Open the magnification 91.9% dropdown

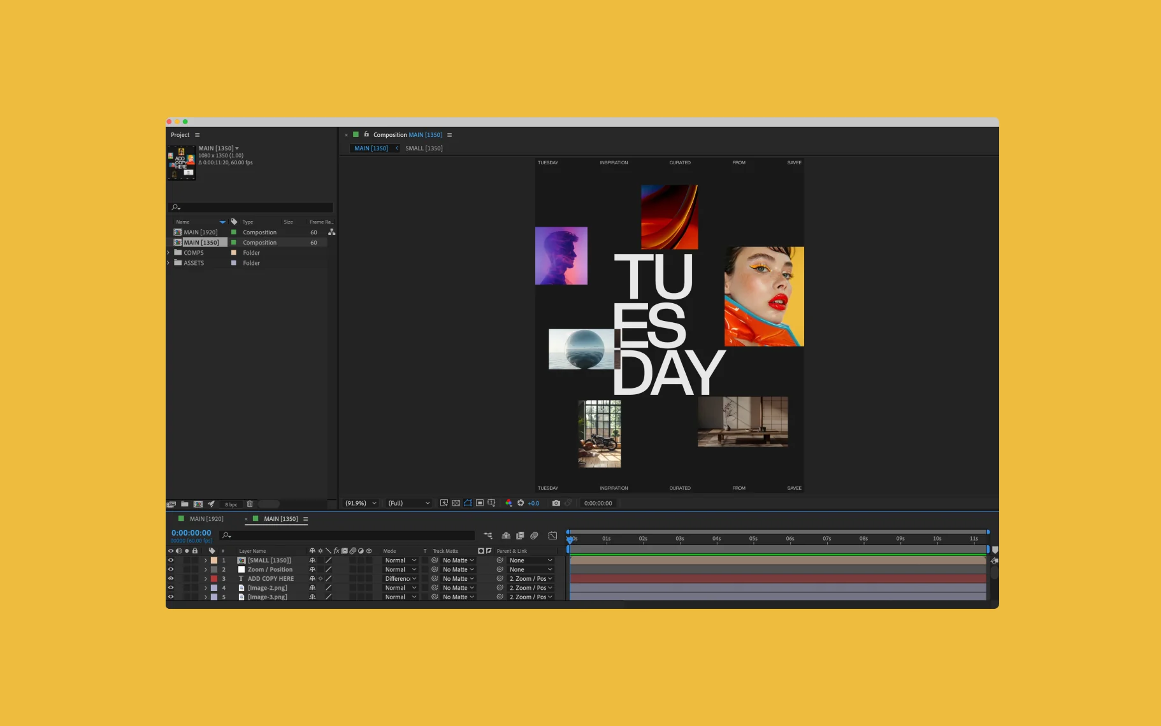pyautogui.click(x=361, y=503)
